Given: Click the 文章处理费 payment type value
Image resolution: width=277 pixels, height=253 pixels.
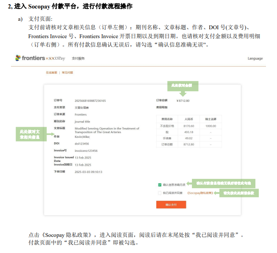Looking at the screenshot, I should [82, 108].
